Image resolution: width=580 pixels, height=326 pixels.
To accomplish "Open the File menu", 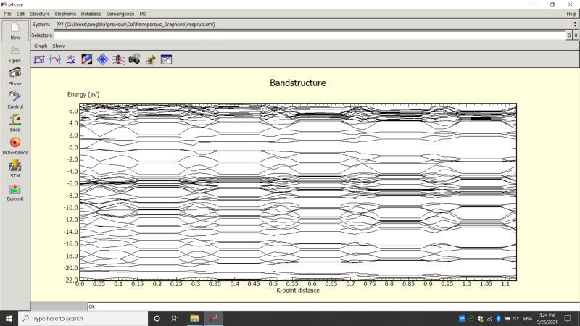I will point(7,14).
